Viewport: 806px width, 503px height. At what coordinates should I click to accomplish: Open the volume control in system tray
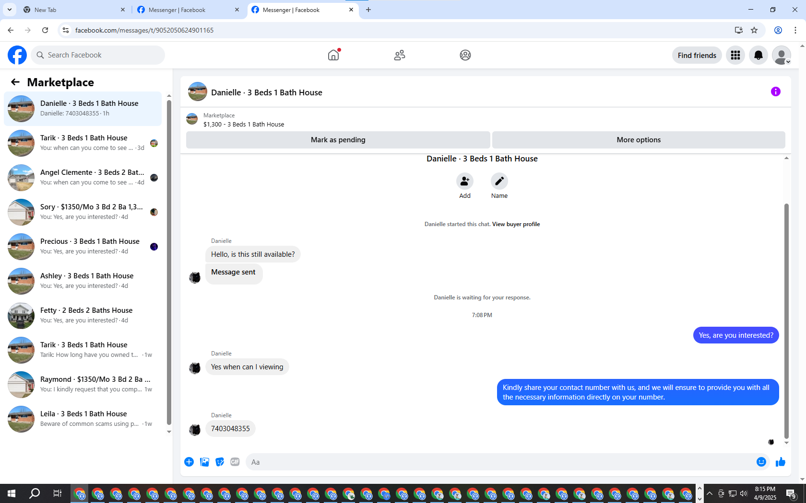pos(744,493)
